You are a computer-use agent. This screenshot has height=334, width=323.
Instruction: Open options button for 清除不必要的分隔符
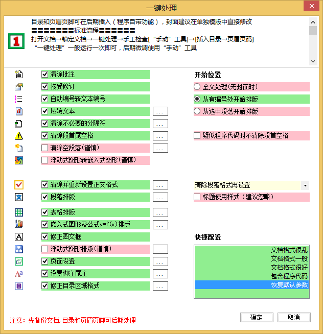160,124
